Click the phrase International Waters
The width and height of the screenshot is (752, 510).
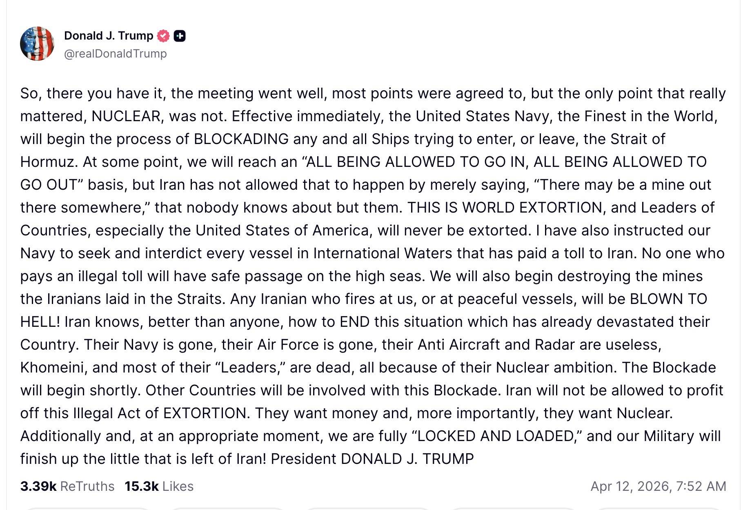[383, 253]
